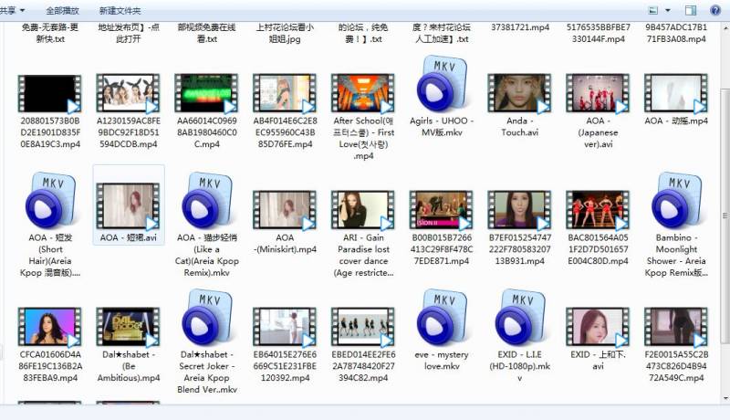730x420 pixels.
Task: Select the video B7EF015254747222F78058320713B931.mp4
Action: point(519,211)
